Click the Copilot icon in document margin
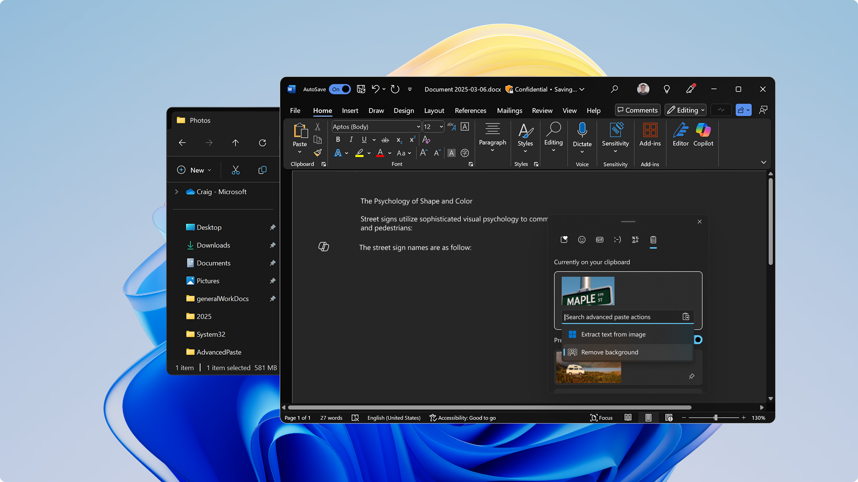 [x=324, y=246]
